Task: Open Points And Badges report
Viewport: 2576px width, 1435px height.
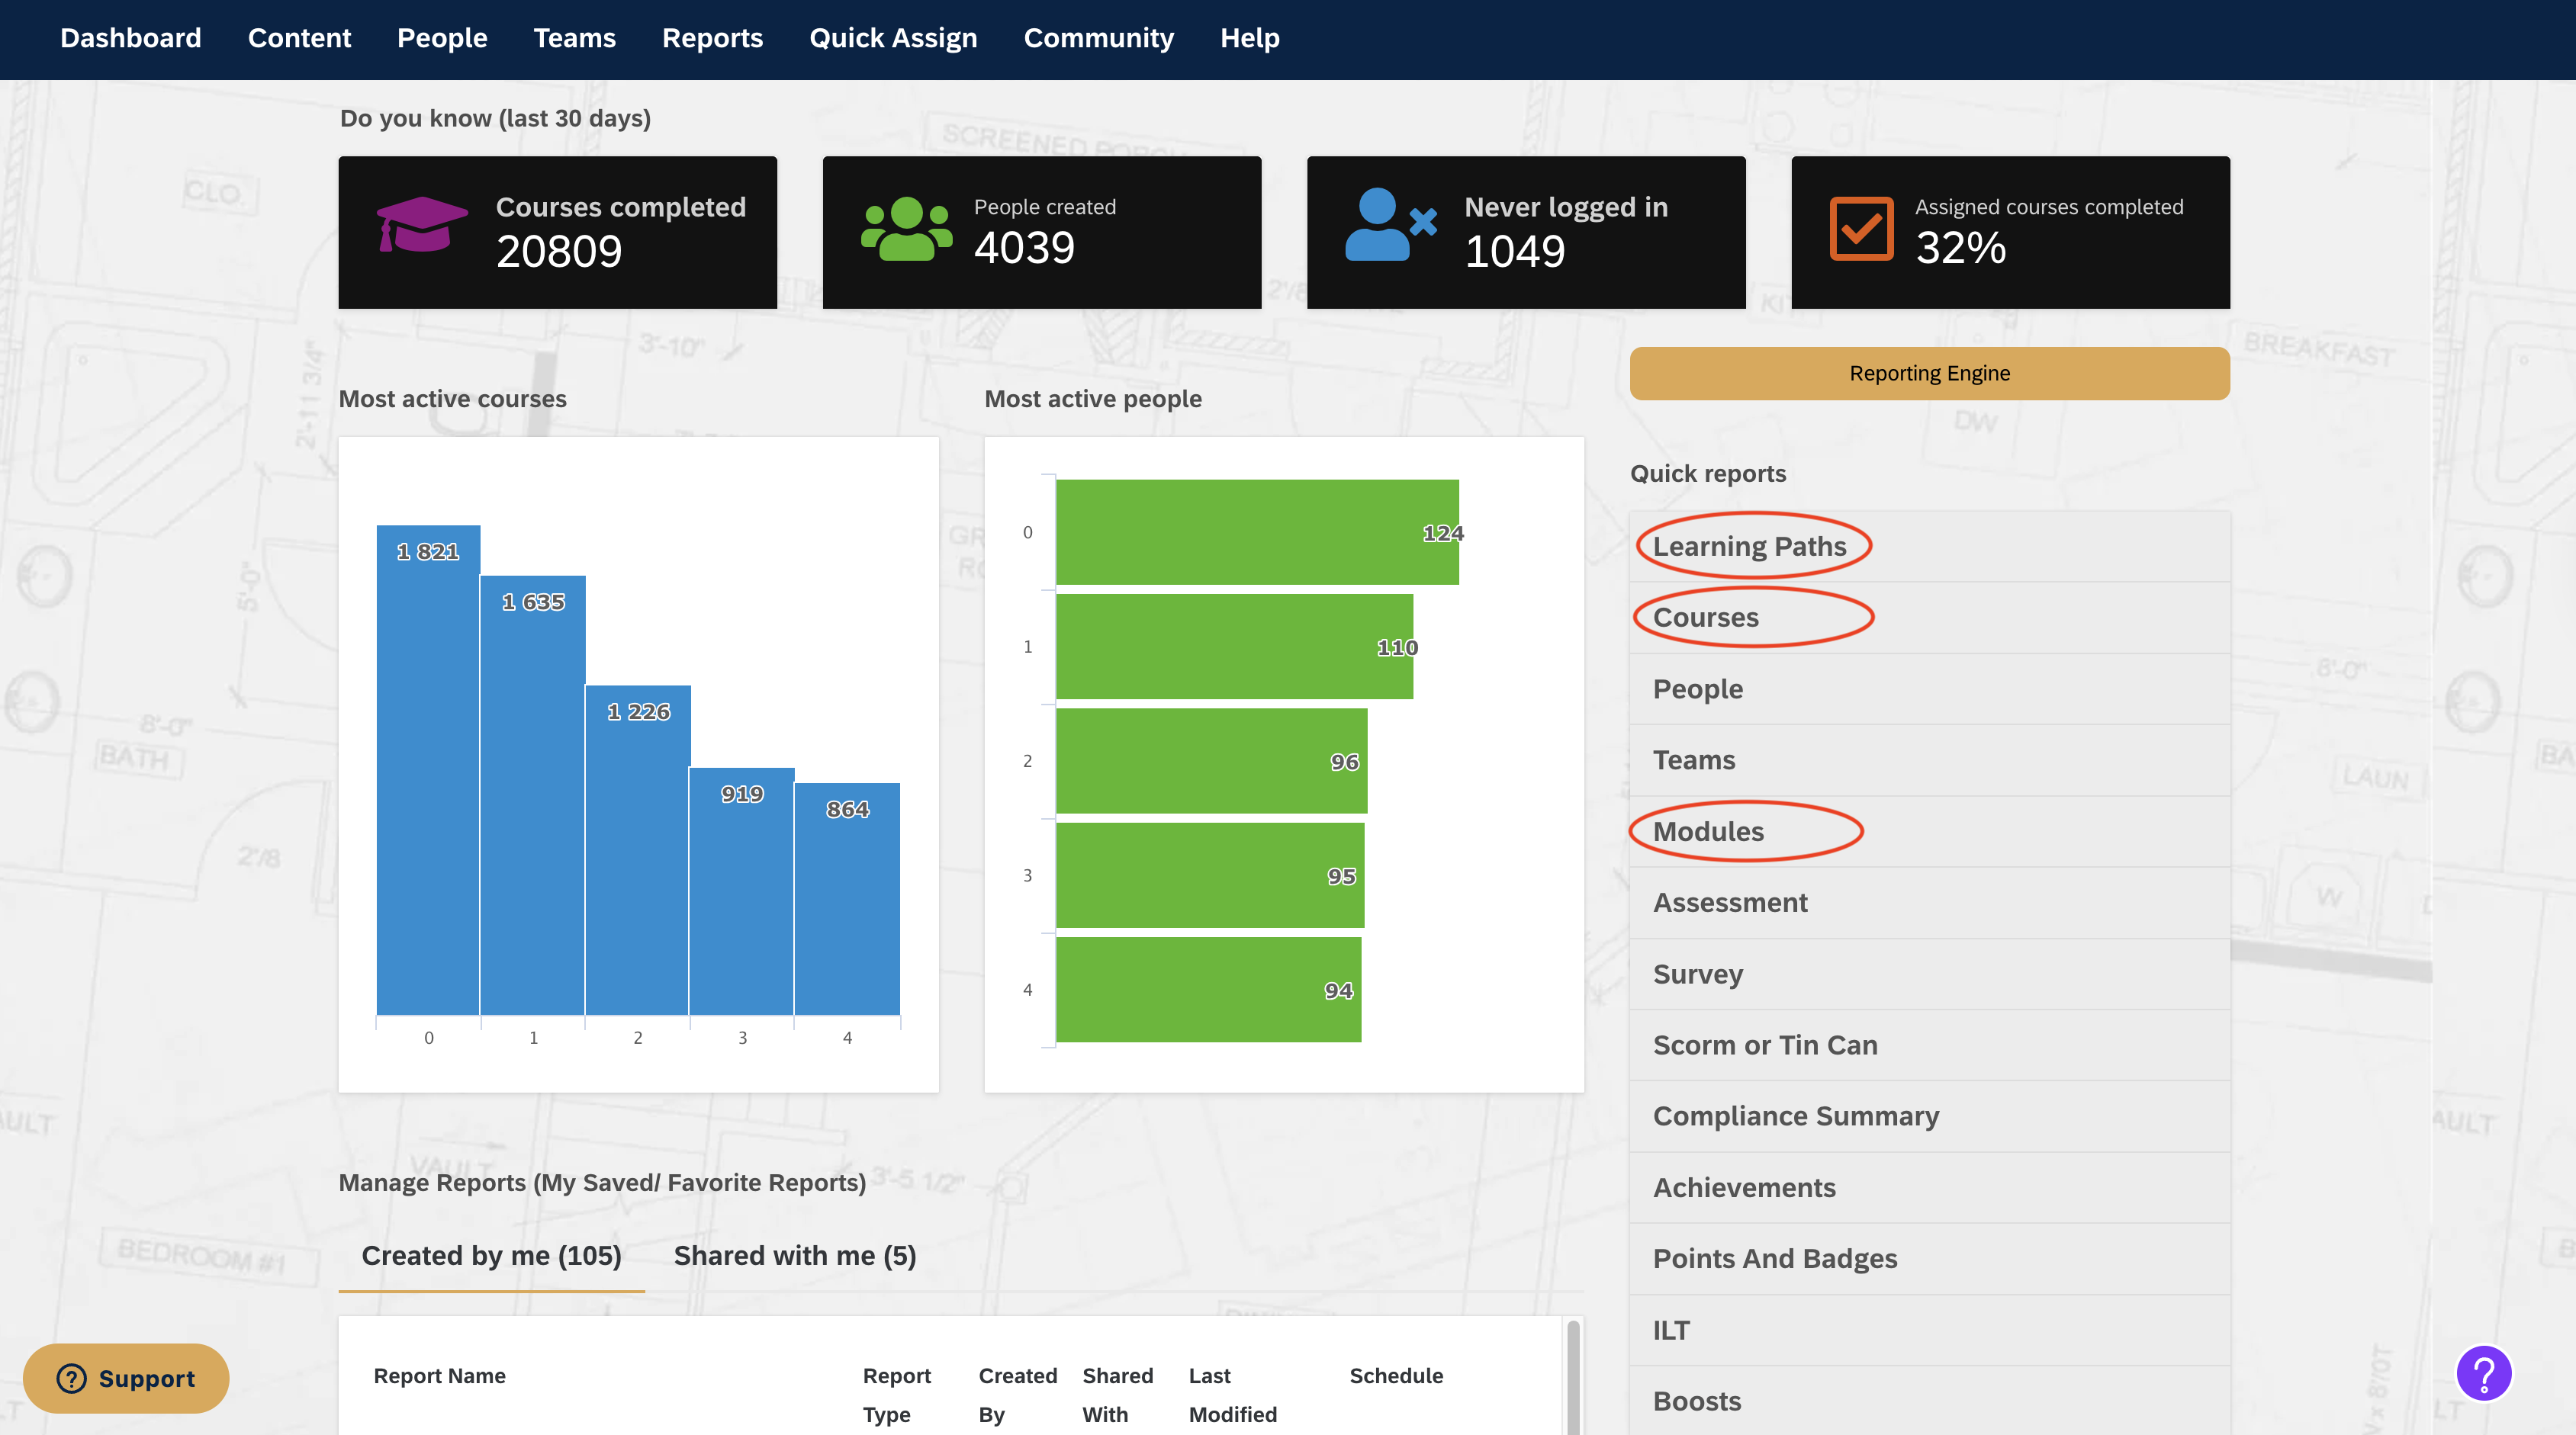Action: (1774, 1259)
